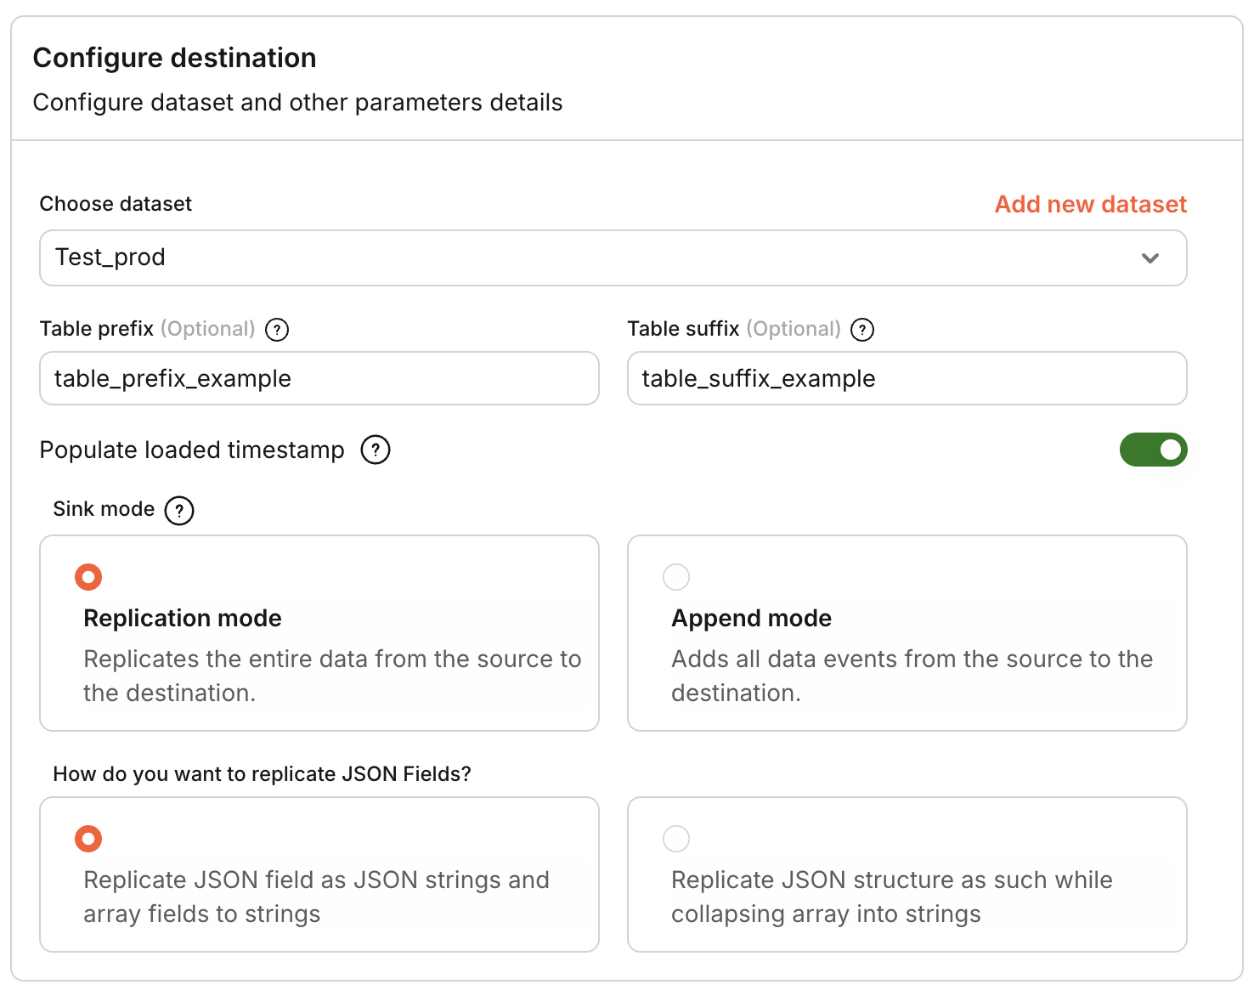The height and width of the screenshot is (996, 1254).
Task: Open the Test_prod dataset combo box
Action: click(x=613, y=257)
